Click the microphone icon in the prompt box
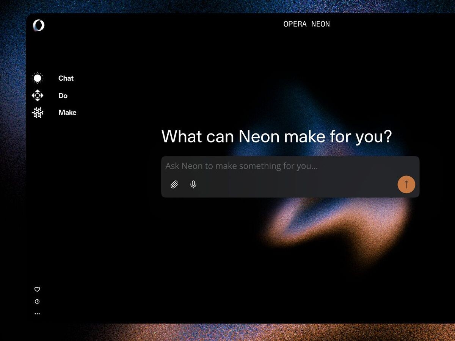Screen dimensions: 455x341 [x=193, y=185]
